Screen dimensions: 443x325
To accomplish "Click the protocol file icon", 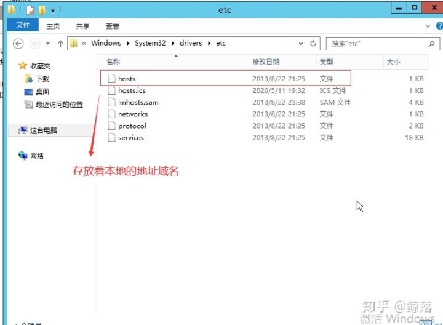I will click(x=112, y=126).
